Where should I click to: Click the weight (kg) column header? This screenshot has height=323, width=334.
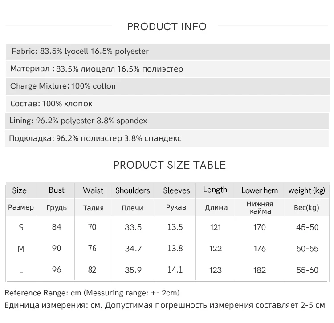[307, 190]
